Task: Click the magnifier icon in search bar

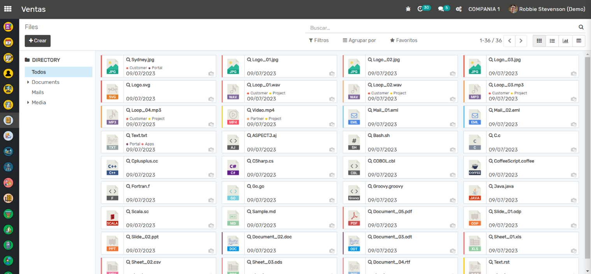Action: pos(581,27)
